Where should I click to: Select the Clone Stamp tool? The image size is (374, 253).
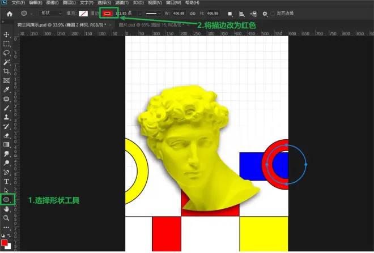tap(6, 117)
